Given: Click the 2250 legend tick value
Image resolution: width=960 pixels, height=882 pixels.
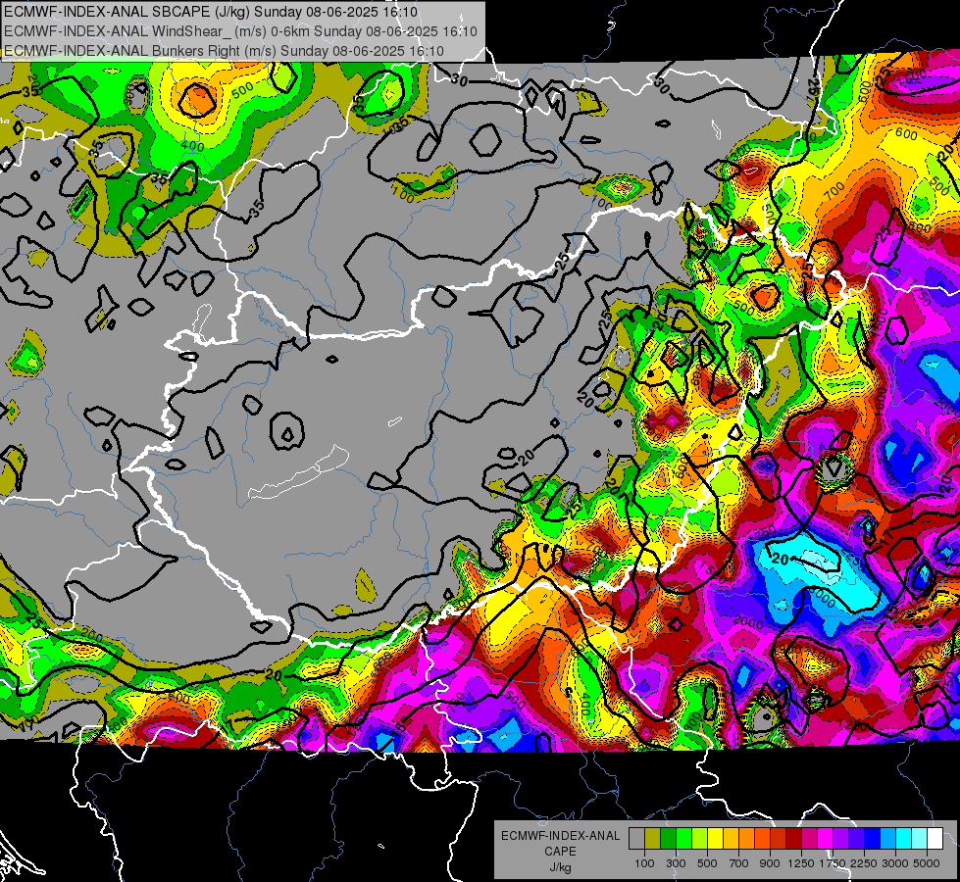Looking at the screenshot, I should [865, 863].
